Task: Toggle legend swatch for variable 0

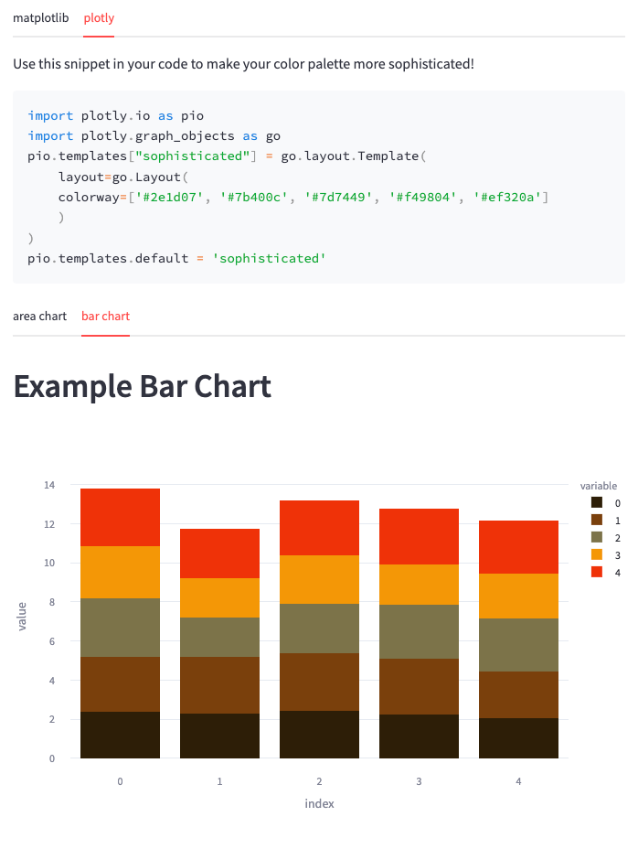Action: 597,502
